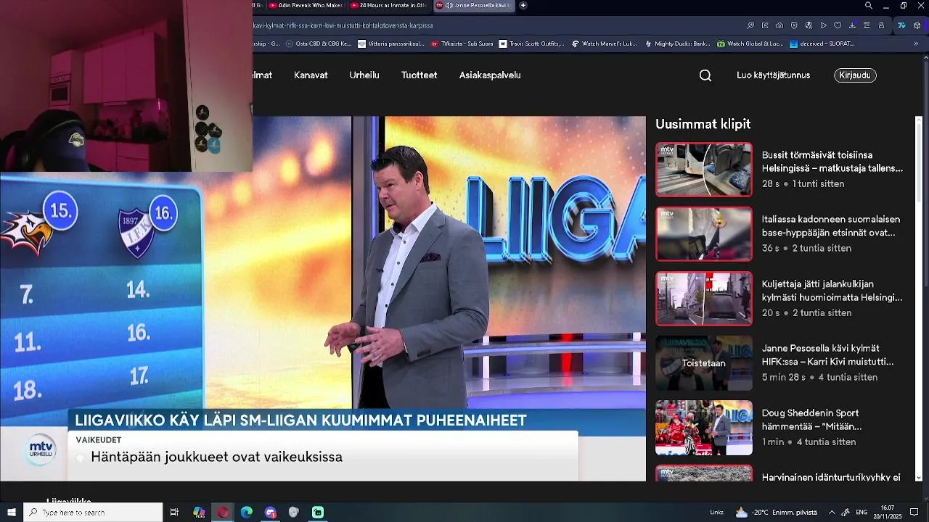
Task: Click the 'Luo käyttäjätunnus' link
Action: [773, 75]
